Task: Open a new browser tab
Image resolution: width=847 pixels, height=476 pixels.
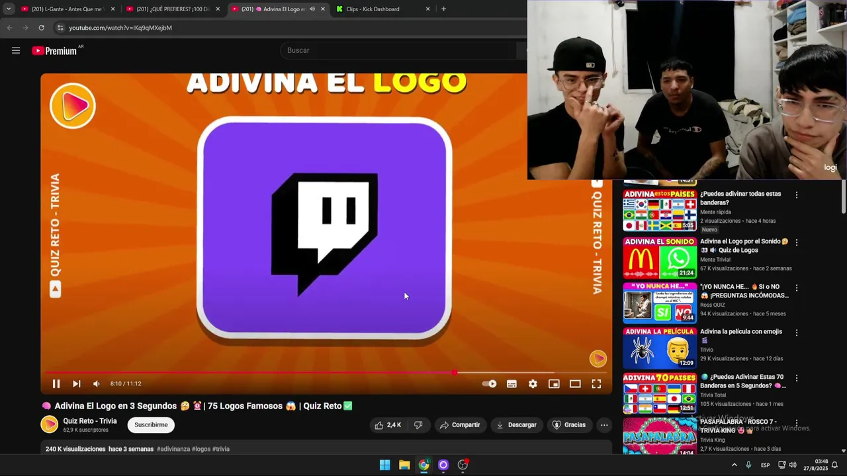Action: pyautogui.click(x=443, y=9)
